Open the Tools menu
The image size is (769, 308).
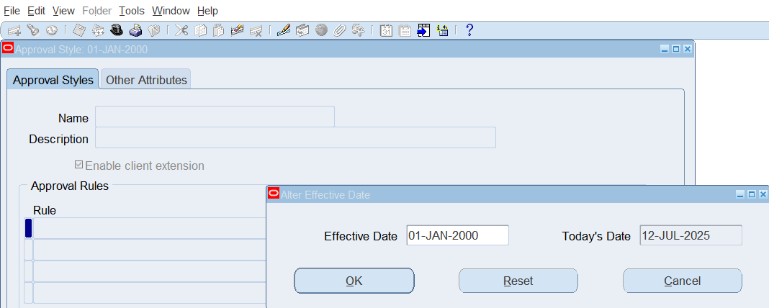point(132,11)
